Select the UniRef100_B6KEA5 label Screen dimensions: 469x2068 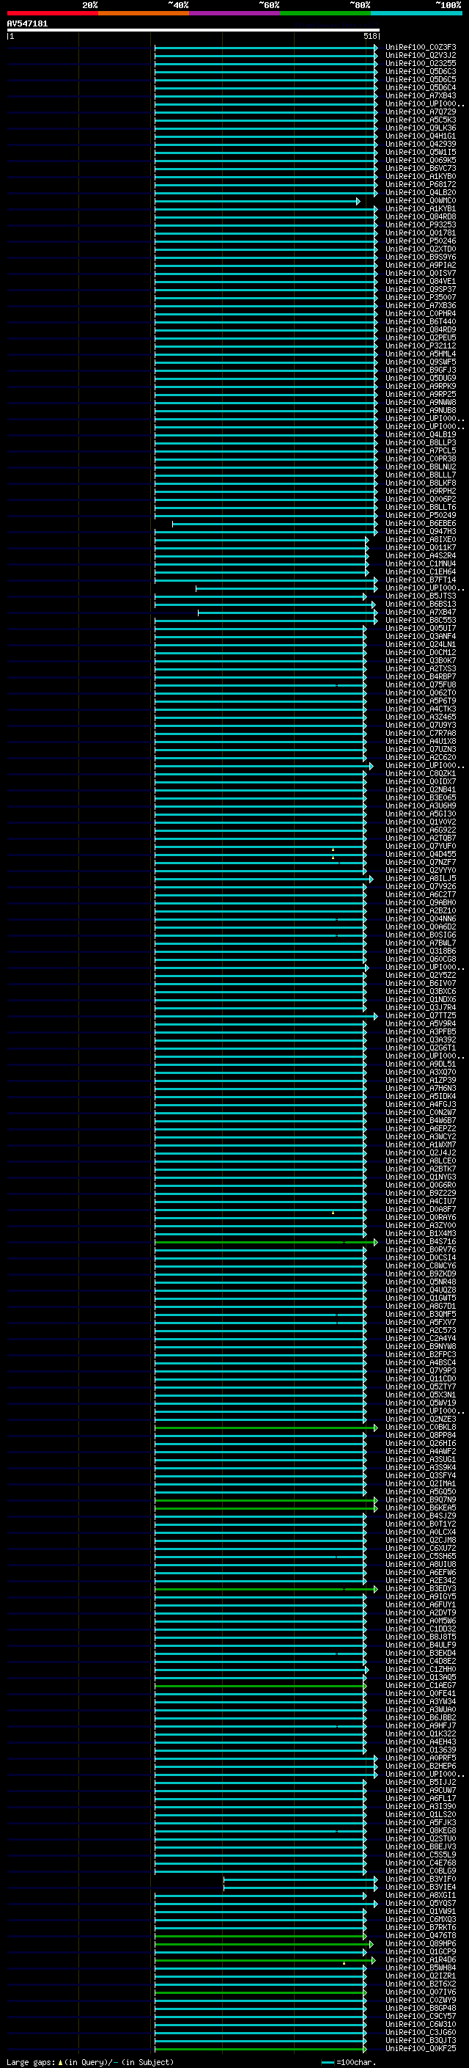tap(421, 1508)
